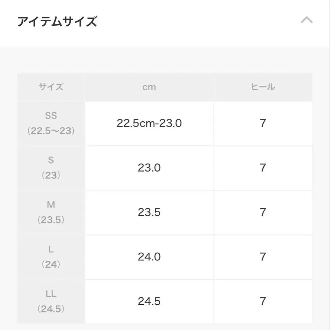Click the heel value for S size
The height and width of the screenshot is (330, 330).
click(x=263, y=168)
